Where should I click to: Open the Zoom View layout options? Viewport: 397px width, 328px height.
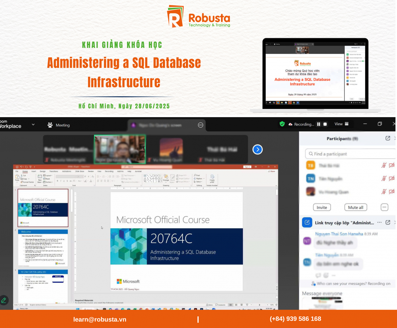(x=341, y=124)
